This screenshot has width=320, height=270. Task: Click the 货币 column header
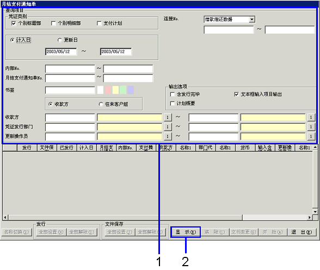245,148
